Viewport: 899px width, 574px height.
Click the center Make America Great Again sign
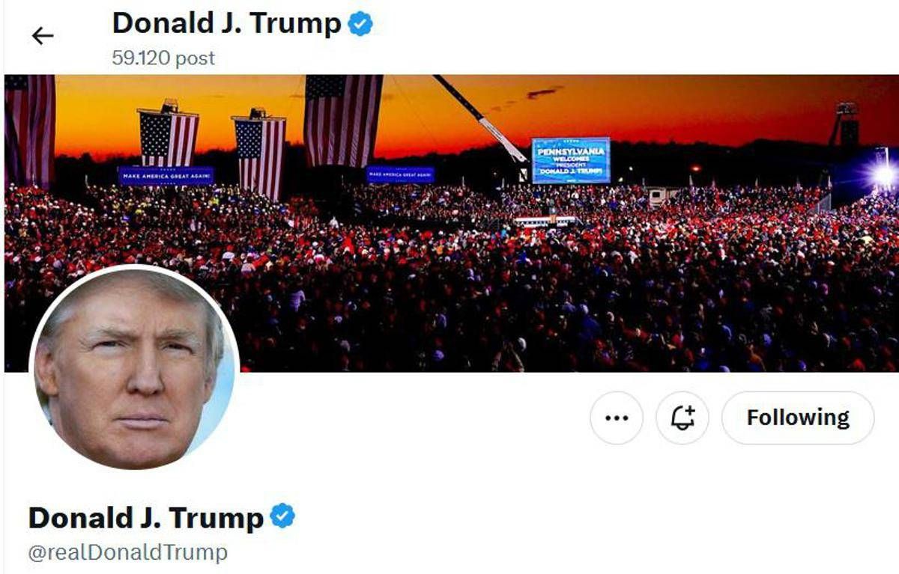coord(400,175)
